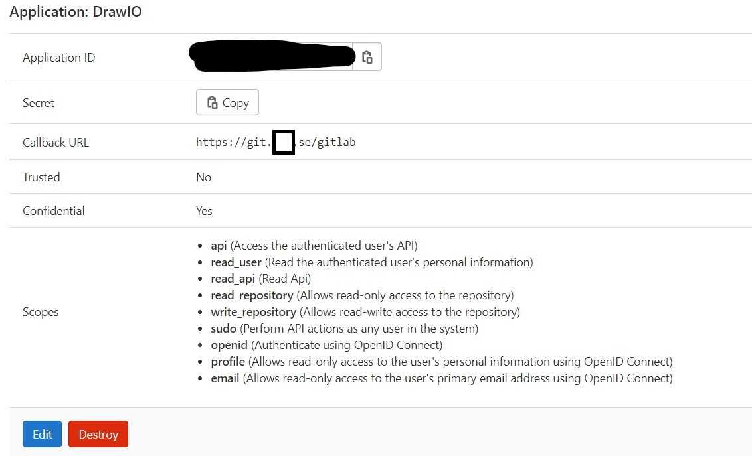752x456 pixels.
Task: Click the Scopes row label
Action: click(41, 311)
